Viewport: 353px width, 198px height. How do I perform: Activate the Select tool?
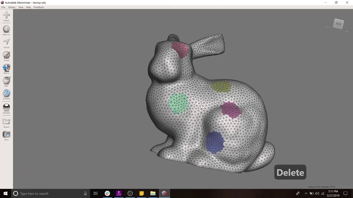pyautogui.click(x=6, y=43)
